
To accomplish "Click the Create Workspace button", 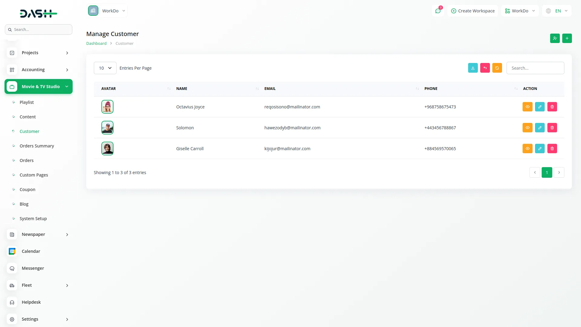I will (x=473, y=11).
